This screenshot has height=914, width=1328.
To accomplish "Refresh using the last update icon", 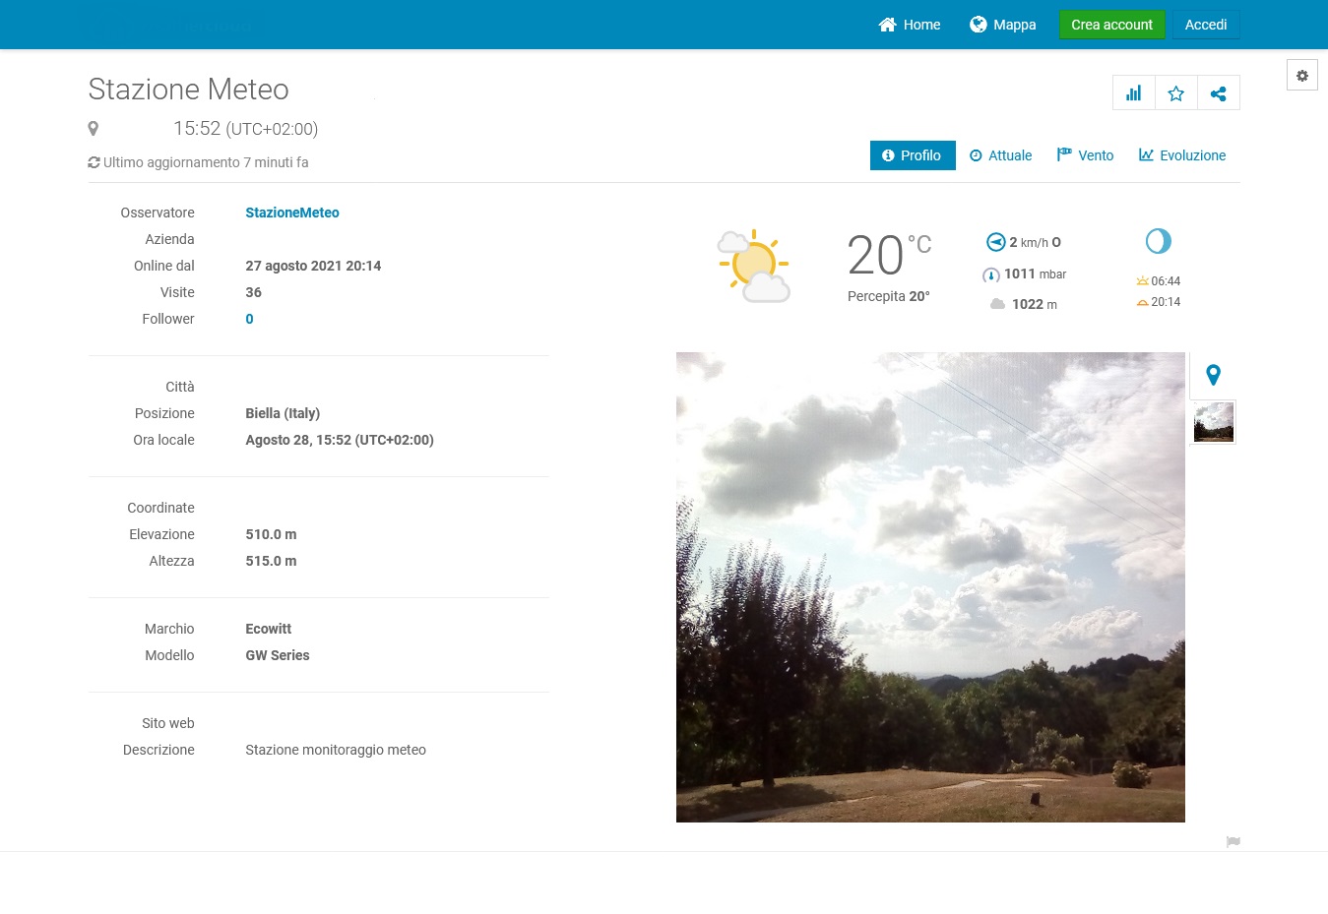I will [94, 162].
